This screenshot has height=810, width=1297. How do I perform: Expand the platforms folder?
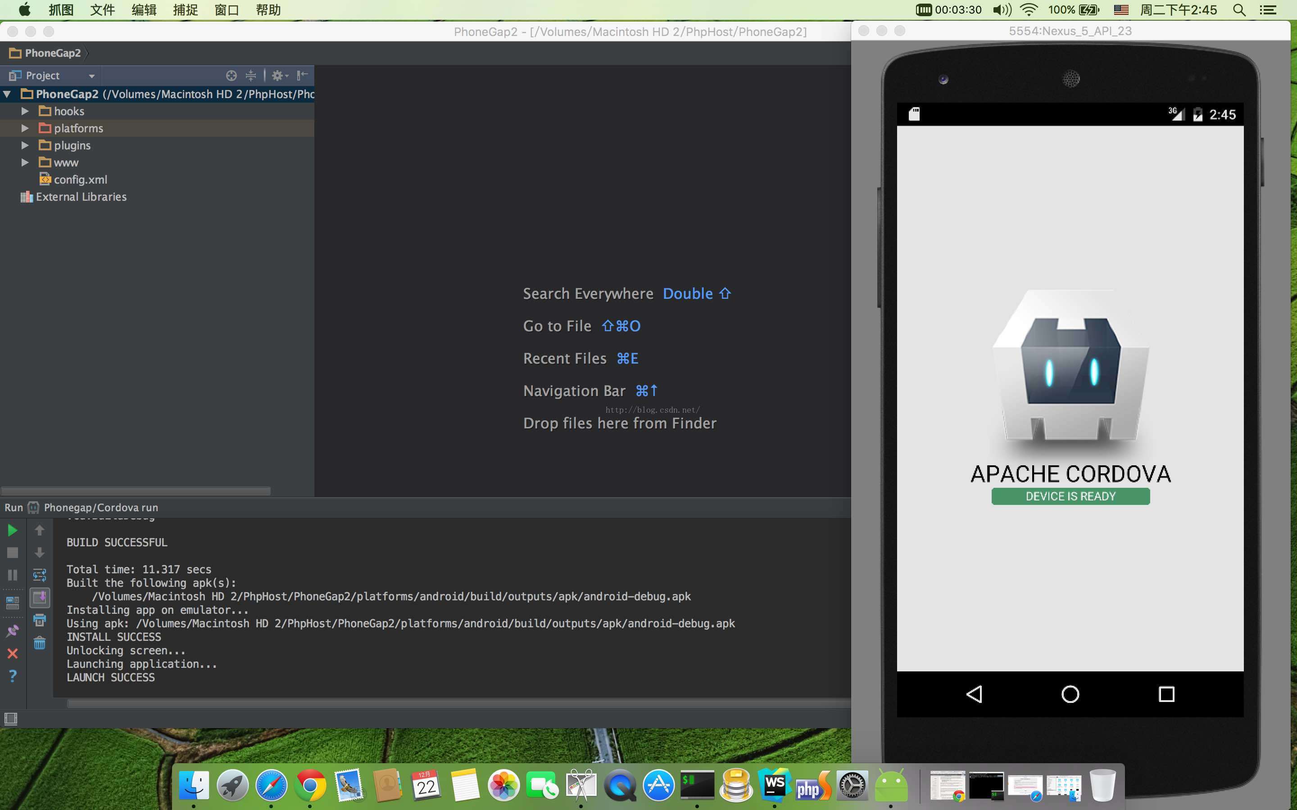coord(25,129)
